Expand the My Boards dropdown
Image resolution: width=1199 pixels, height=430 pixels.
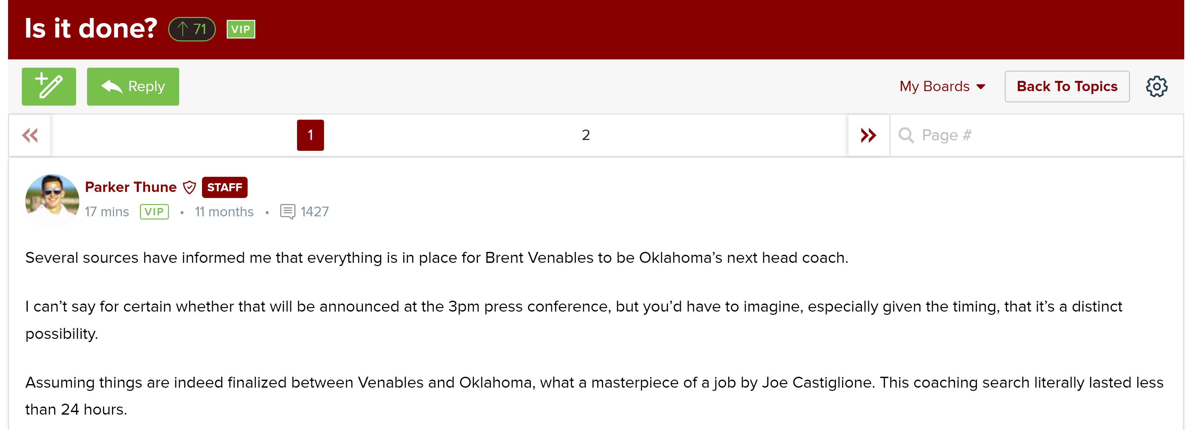tap(942, 87)
